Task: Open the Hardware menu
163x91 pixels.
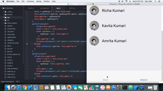Action: (x=30, y=1)
